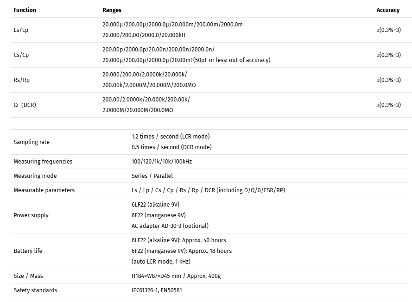Click the Rs/Rp function label

click(21, 80)
